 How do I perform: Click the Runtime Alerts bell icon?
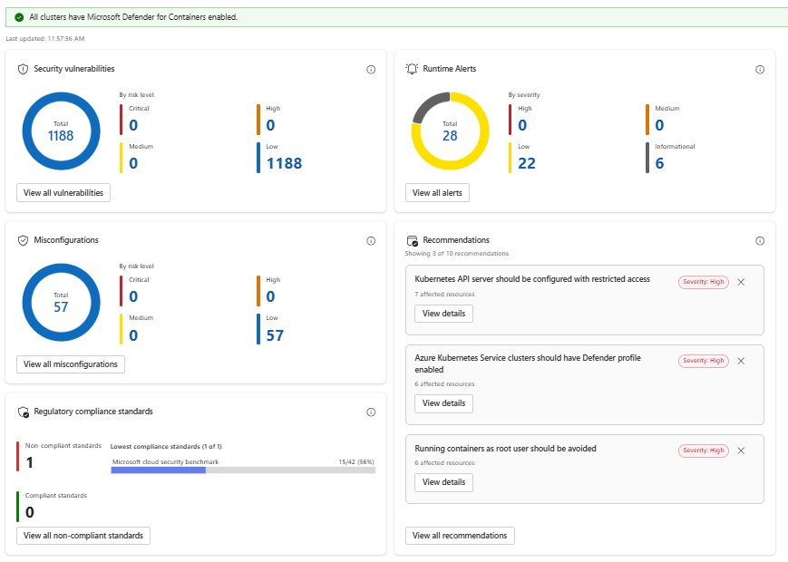pyautogui.click(x=412, y=69)
